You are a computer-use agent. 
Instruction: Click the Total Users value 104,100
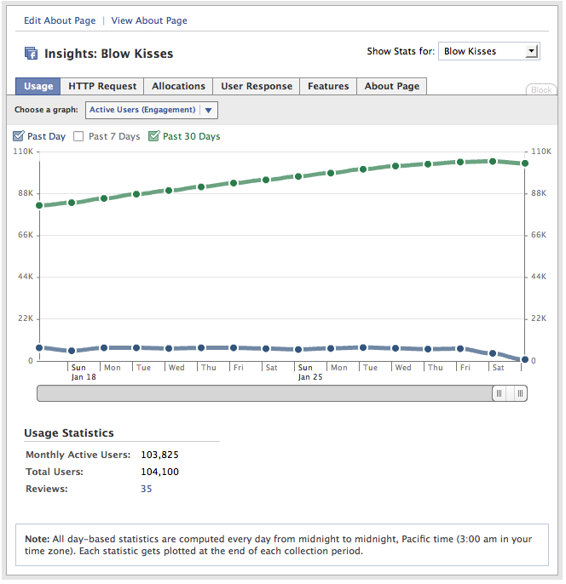[159, 472]
